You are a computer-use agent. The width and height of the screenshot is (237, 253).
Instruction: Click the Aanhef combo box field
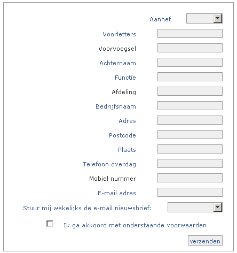pyautogui.click(x=204, y=18)
